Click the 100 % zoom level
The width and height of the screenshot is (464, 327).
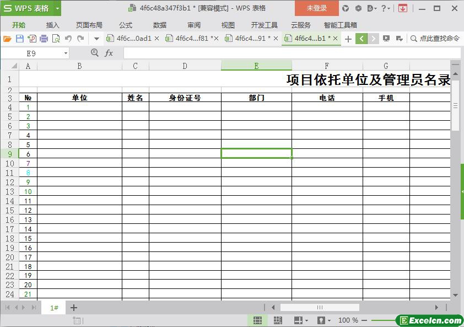(348, 320)
